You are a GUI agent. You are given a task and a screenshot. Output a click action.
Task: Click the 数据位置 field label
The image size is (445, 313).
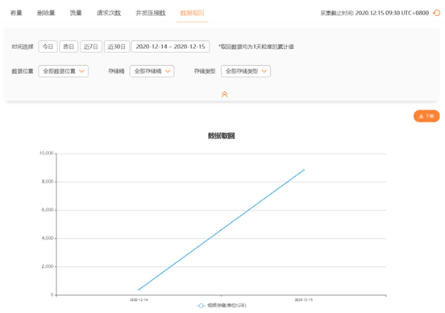pyautogui.click(x=23, y=71)
